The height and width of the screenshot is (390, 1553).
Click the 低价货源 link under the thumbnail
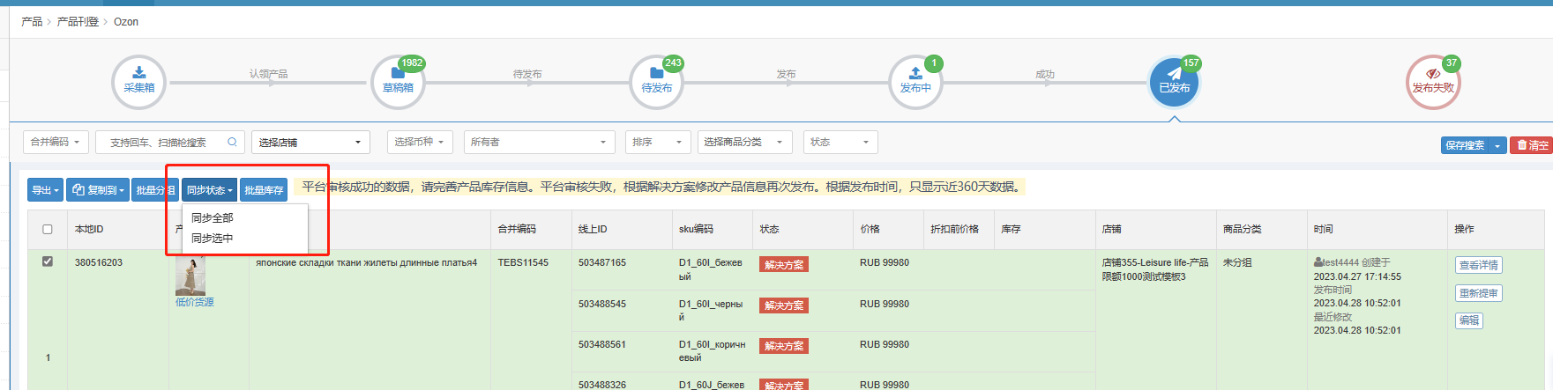(194, 302)
